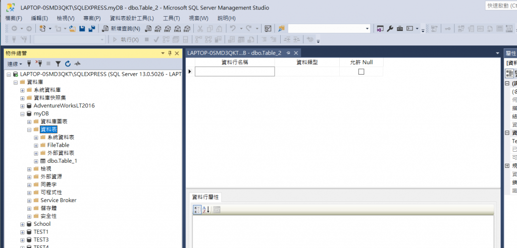The width and height of the screenshot is (517, 248).
Task: Open the 編輯(E) menu
Action: tap(39, 19)
